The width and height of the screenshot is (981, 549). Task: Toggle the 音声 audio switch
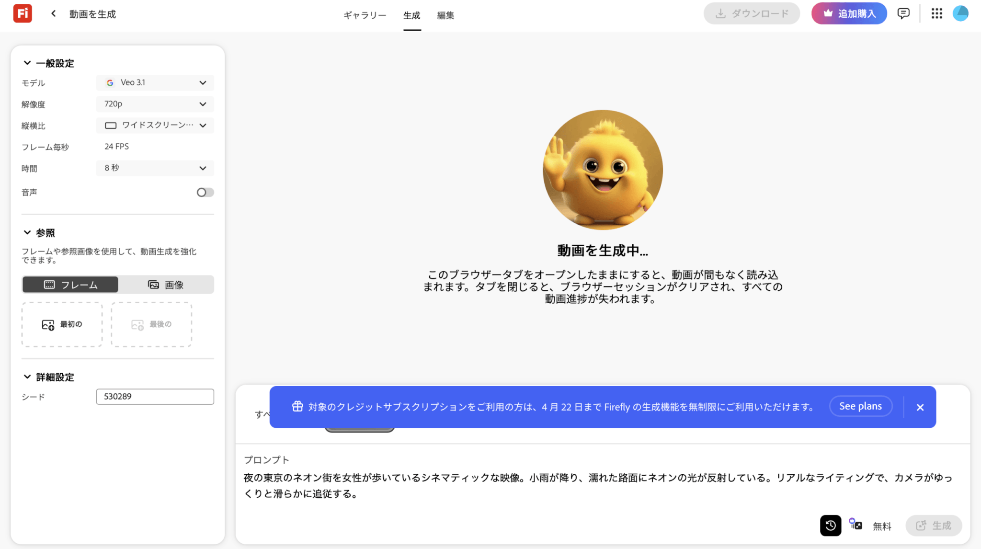[205, 192]
